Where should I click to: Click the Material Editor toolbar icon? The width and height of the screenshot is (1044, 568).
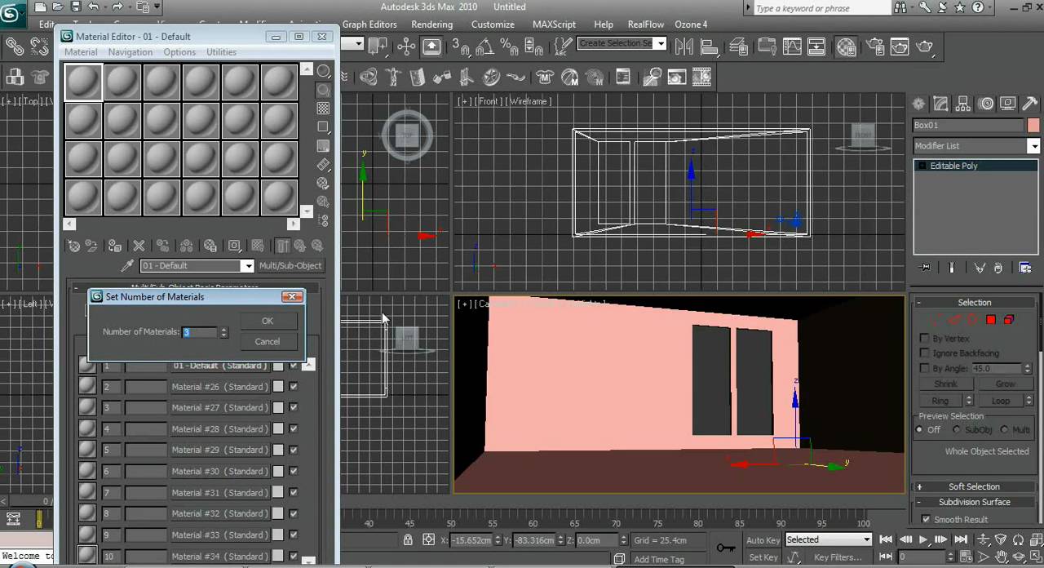(x=846, y=47)
